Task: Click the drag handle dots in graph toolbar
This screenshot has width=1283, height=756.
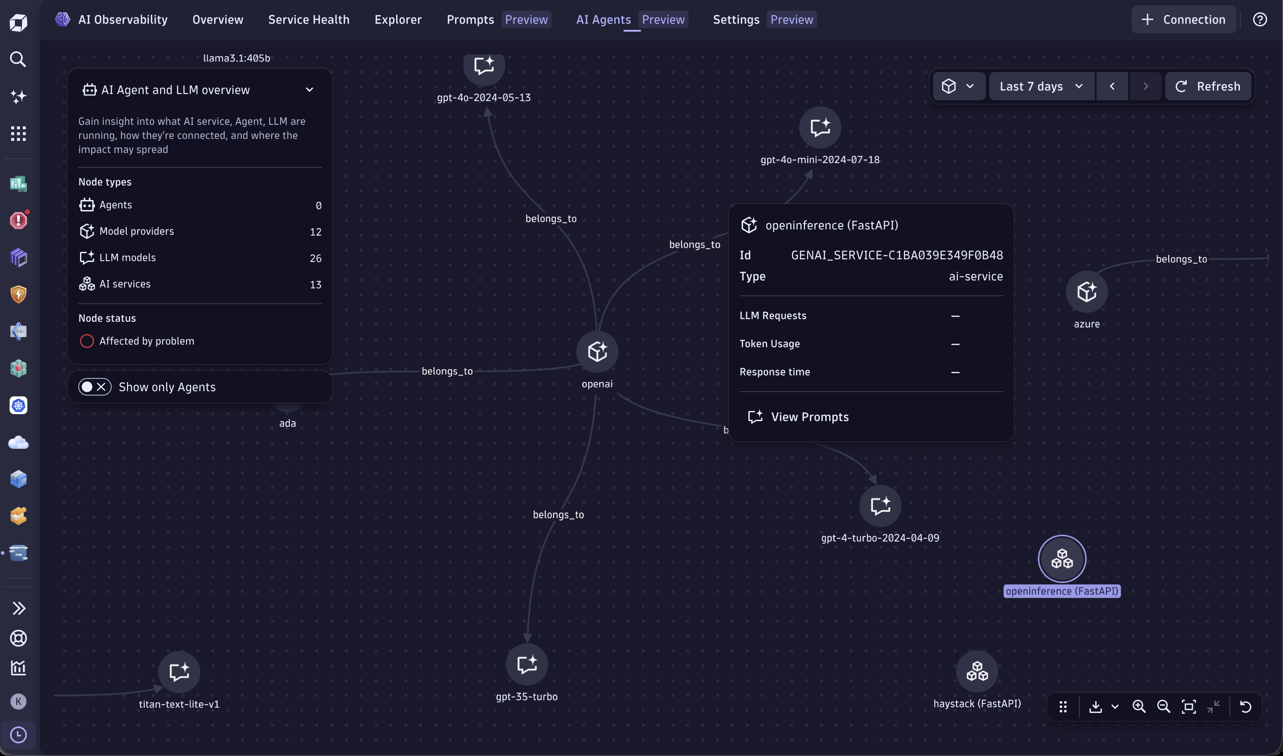Action: click(1063, 707)
